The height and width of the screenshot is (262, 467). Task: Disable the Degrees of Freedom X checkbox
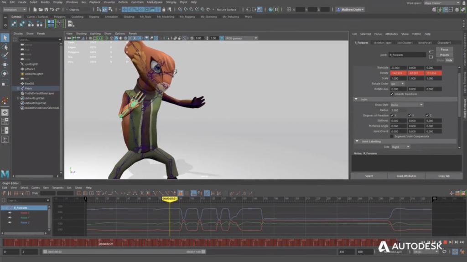pos(392,115)
